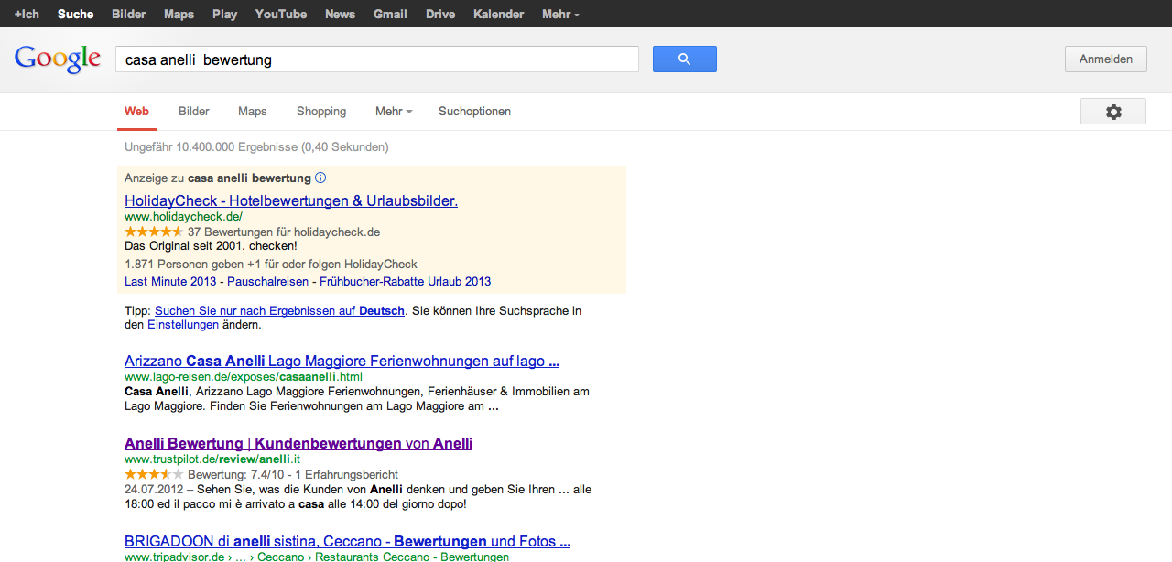
Task: Click the Google logo
Action: tap(58, 59)
